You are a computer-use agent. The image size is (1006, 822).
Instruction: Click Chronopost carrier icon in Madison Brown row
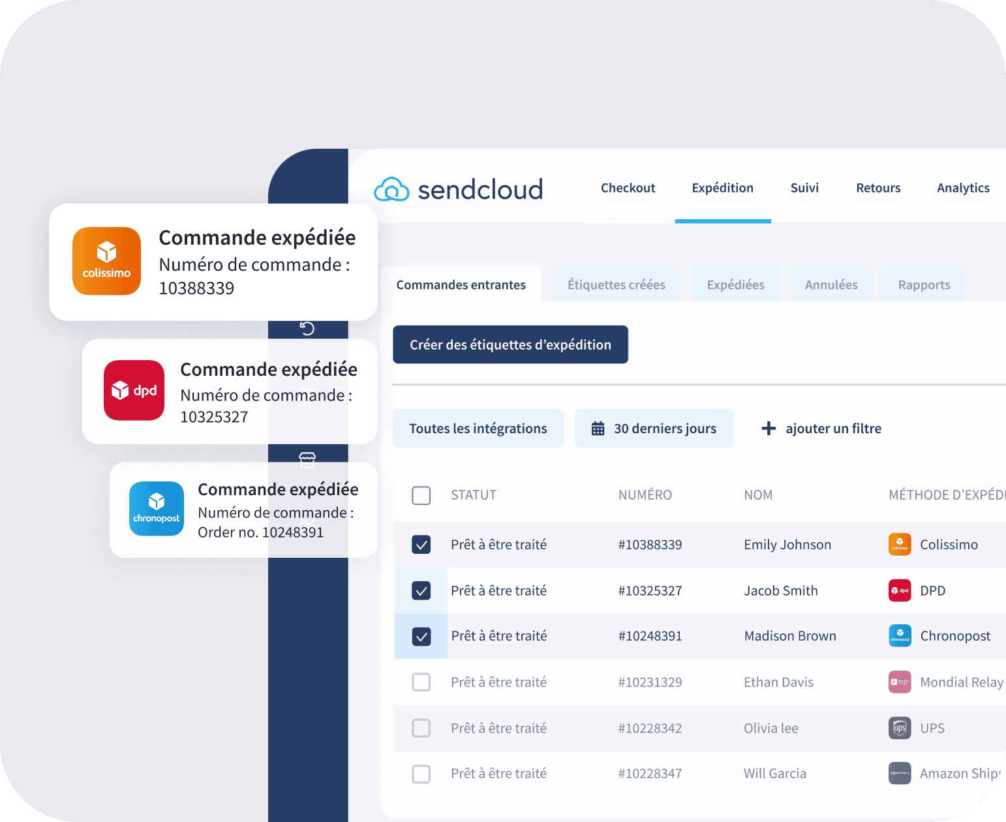point(900,635)
